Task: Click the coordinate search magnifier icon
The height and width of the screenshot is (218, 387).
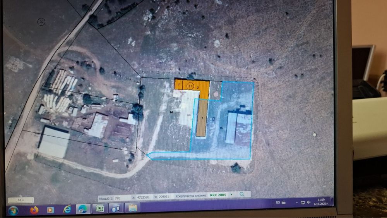Action: (x=242, y=194)
